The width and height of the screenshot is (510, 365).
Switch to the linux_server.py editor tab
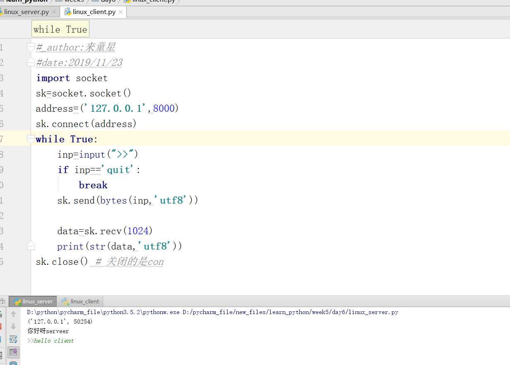point(26,12)
